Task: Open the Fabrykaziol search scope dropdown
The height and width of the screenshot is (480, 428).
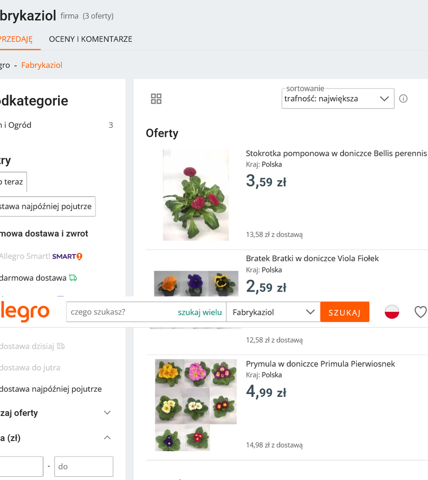Action: click(x=273, y=312)
